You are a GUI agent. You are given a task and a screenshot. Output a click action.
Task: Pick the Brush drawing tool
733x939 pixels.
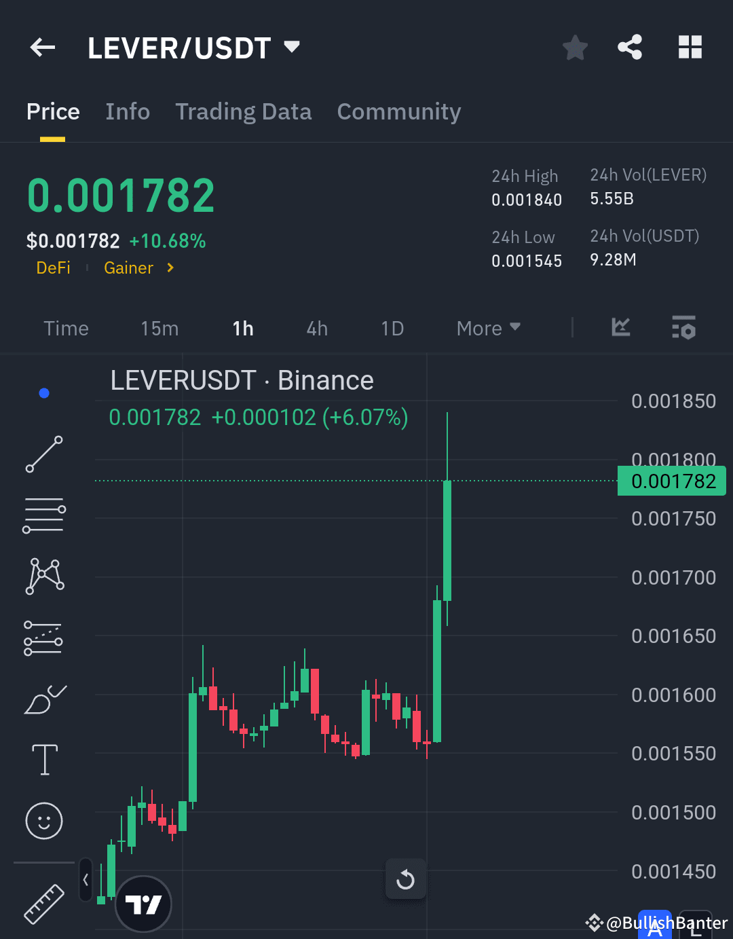(x=43, y=699)
